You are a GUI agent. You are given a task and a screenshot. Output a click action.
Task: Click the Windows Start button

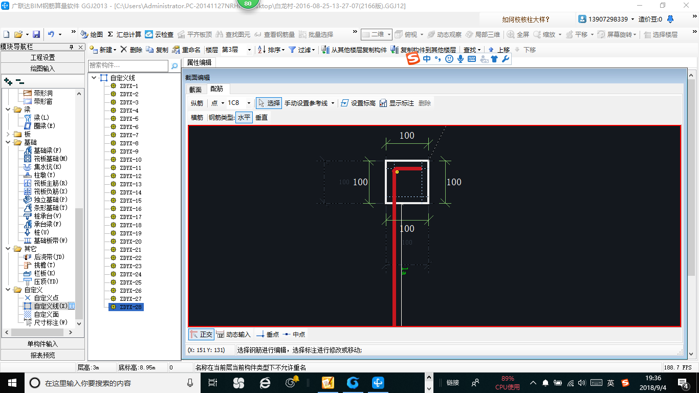pyautogui.click(x=11, y=382)
